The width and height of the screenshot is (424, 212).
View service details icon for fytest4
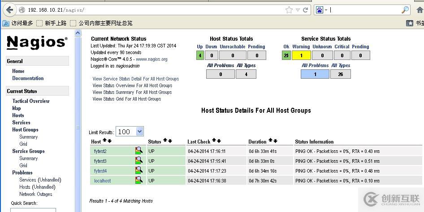(x=139, y=170)
